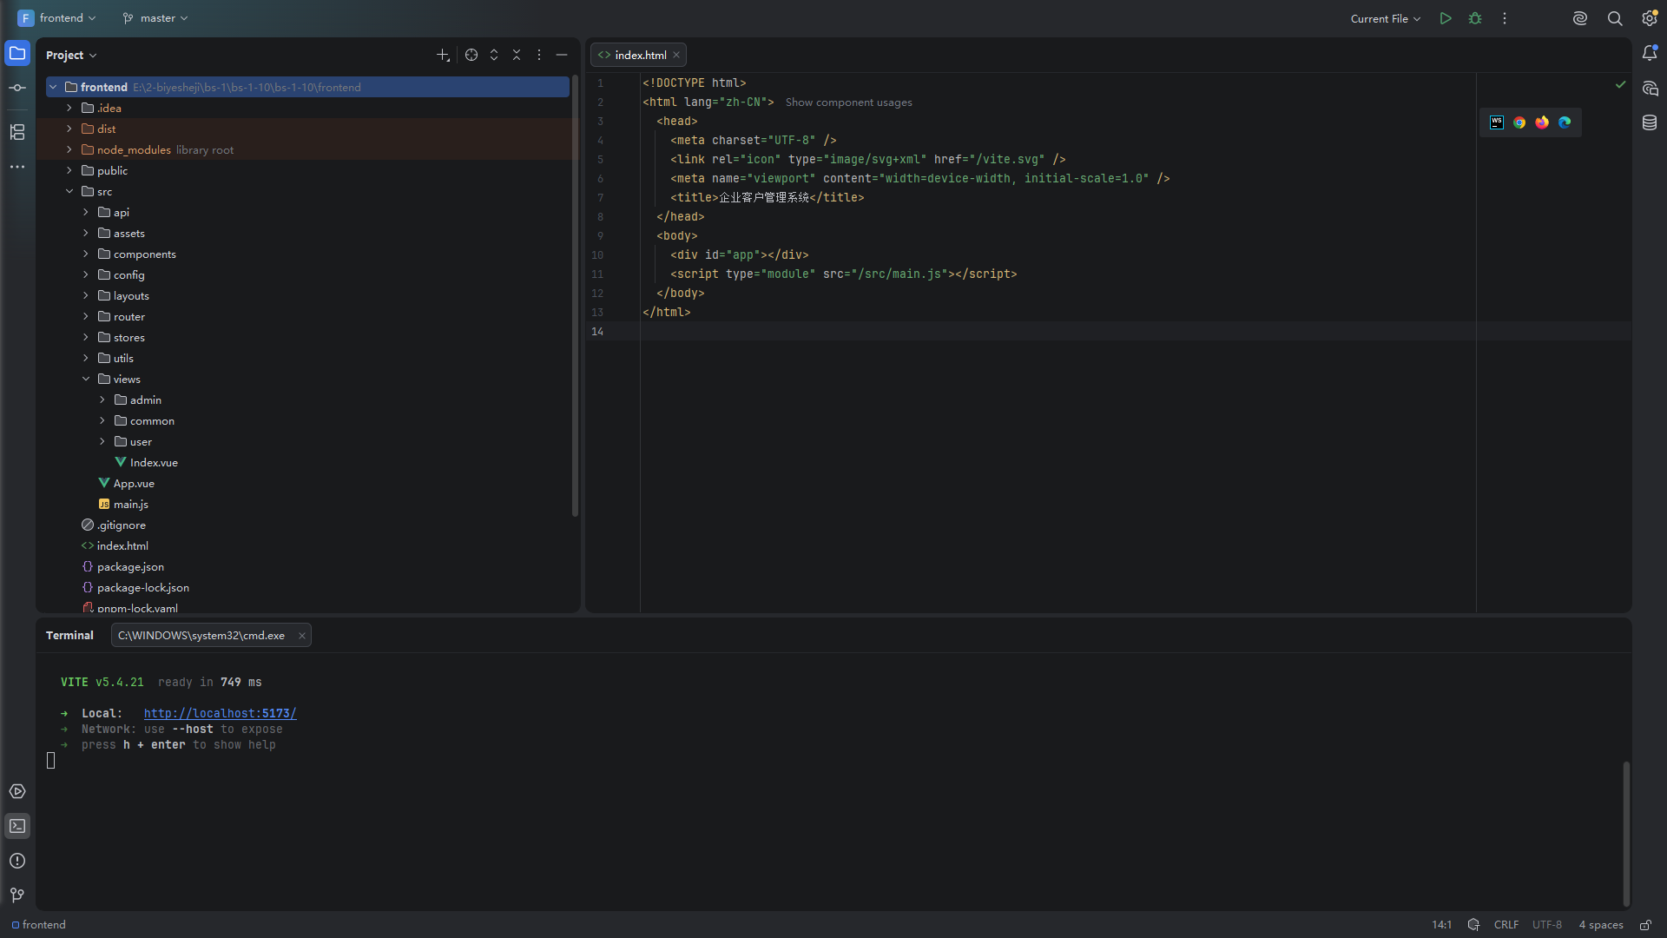Open IDE settings gear

[1650, 18]
